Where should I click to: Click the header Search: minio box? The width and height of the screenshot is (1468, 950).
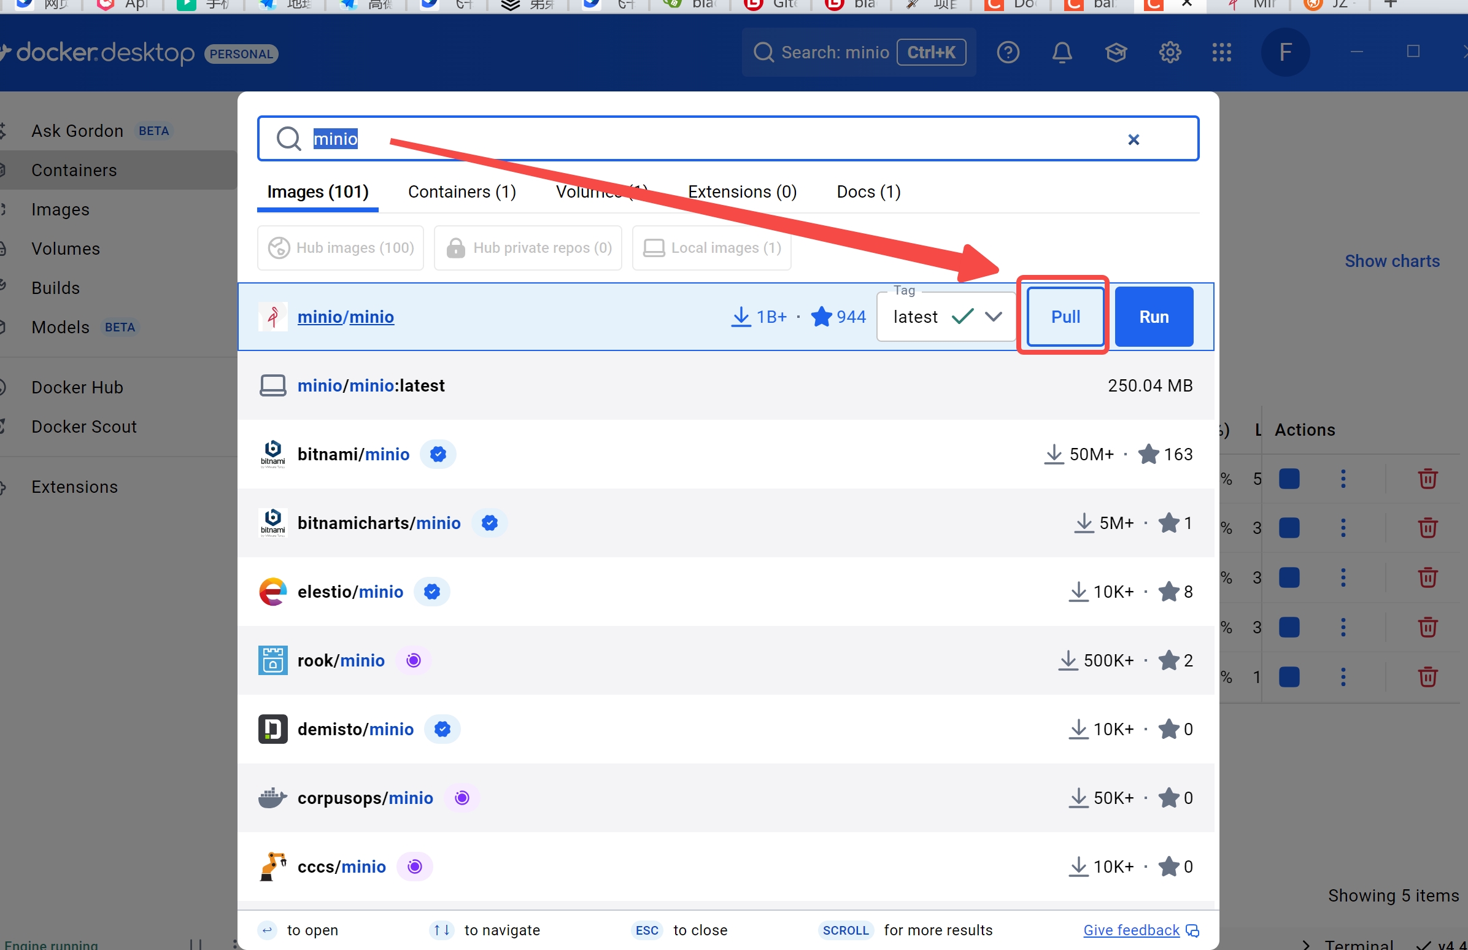coord(859,52)
